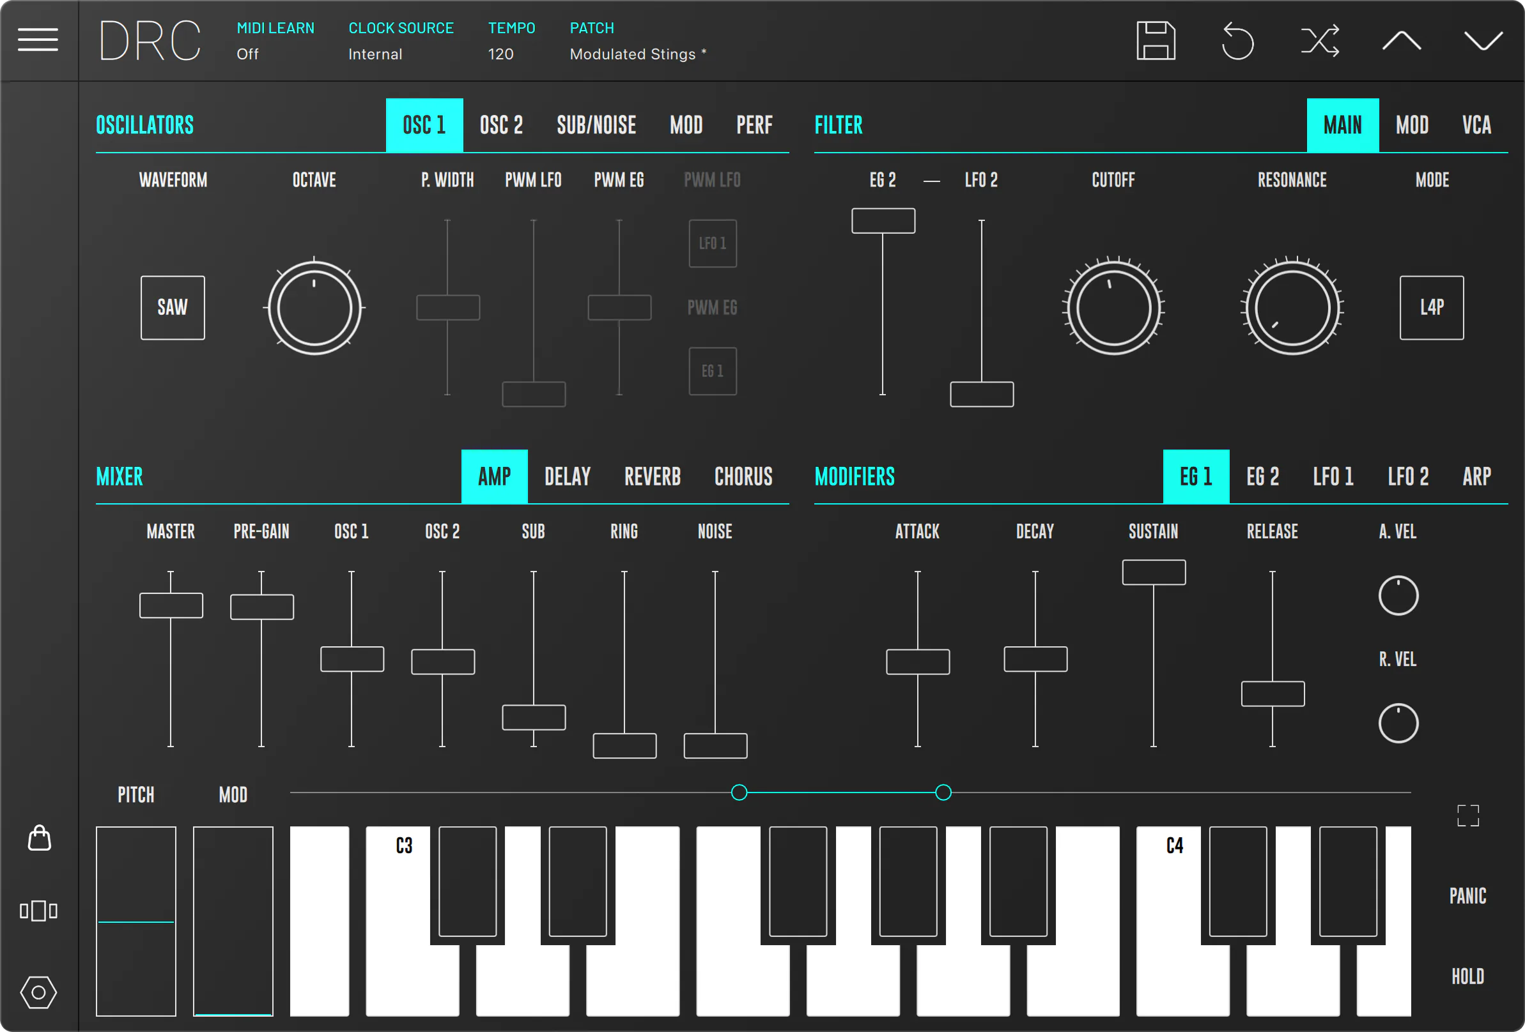Click the hexagon settings icon
This screenshot has width=1525, height=1032.
click(x=39, y=992)
